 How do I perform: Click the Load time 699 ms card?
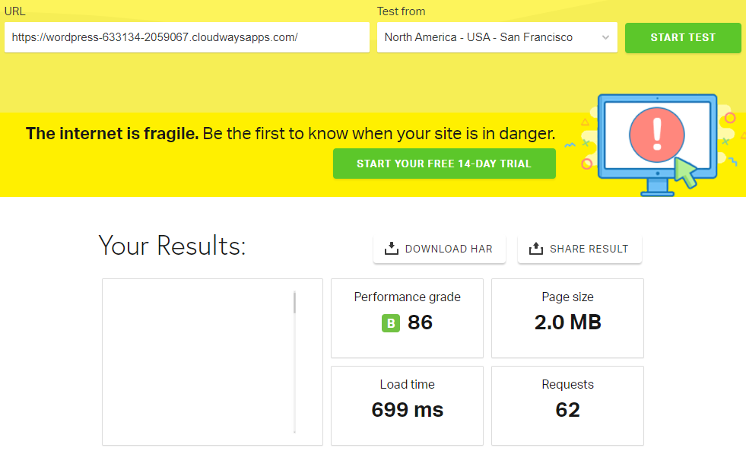[407, 405]
